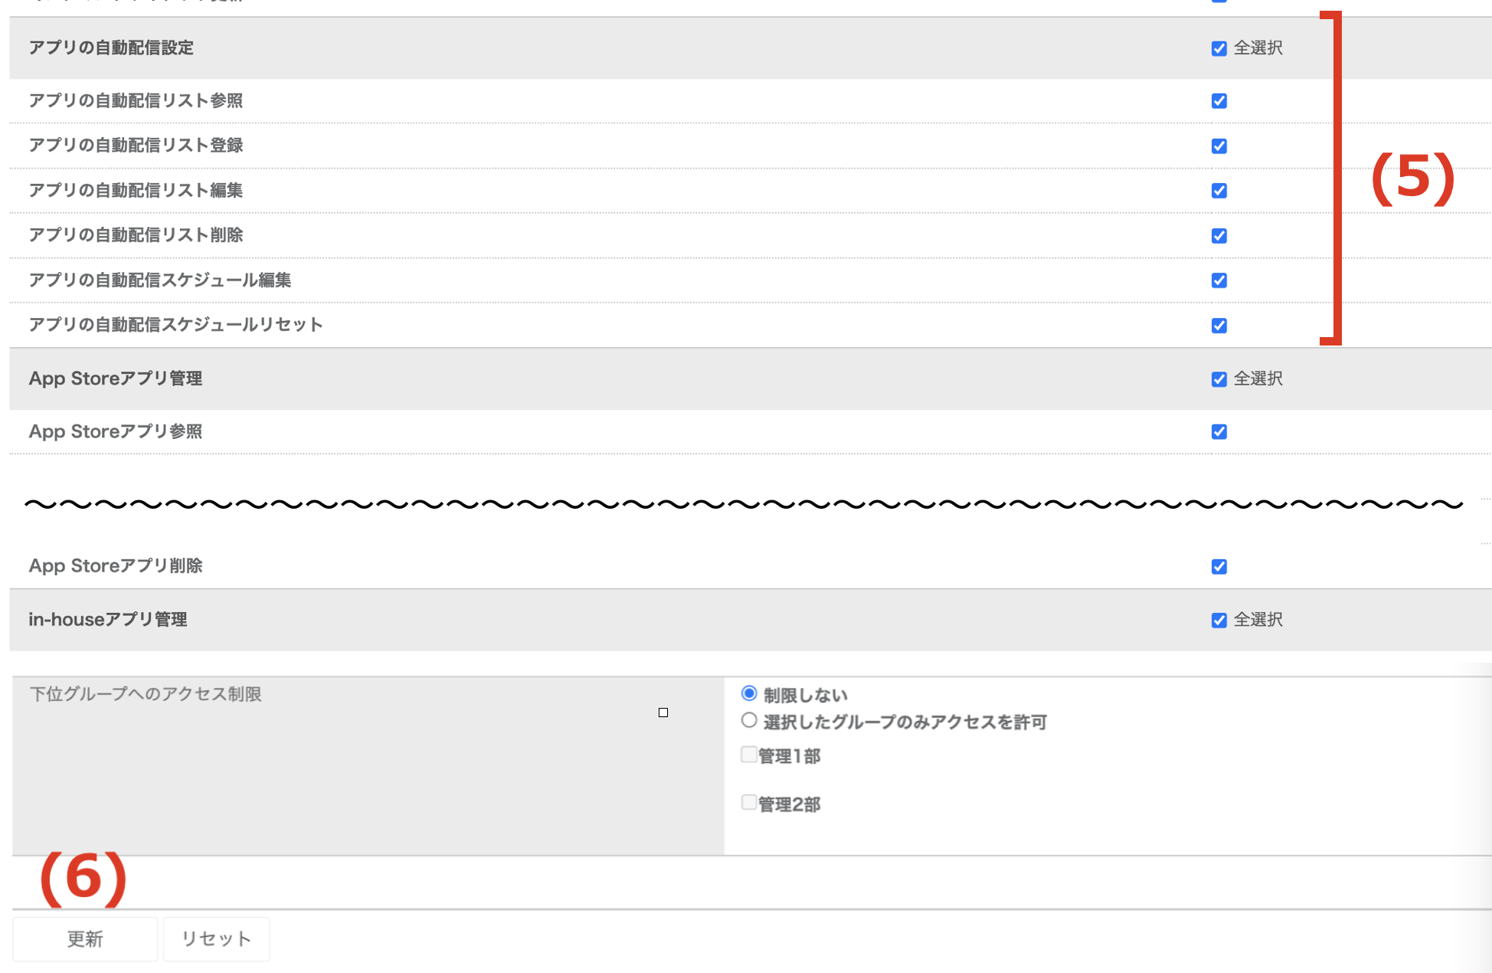Uncheck アプリの自動配信リスト参照 checkbox
The width and height of the screenshot is (1492, 973).
click(1219, 101)
